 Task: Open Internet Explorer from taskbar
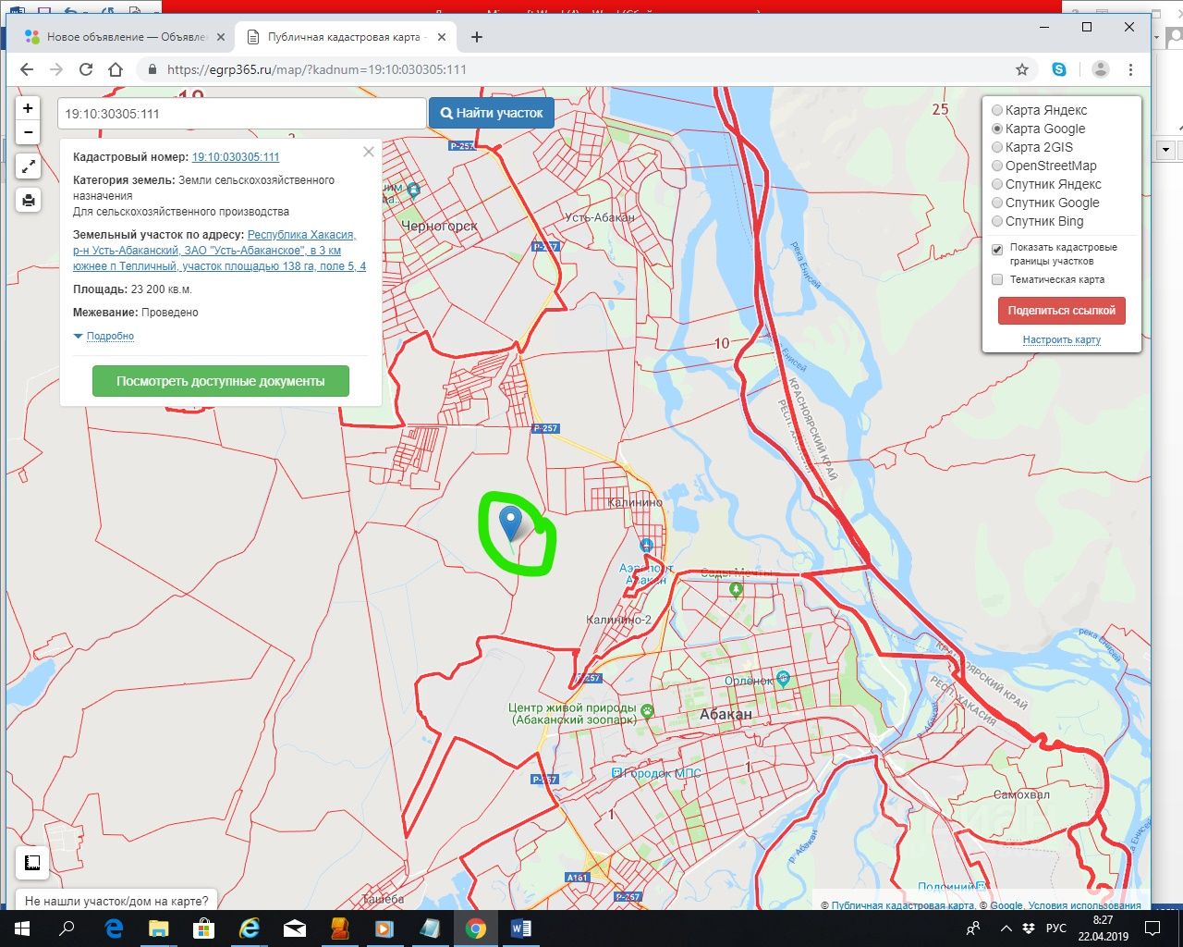[x=250, y=929]
